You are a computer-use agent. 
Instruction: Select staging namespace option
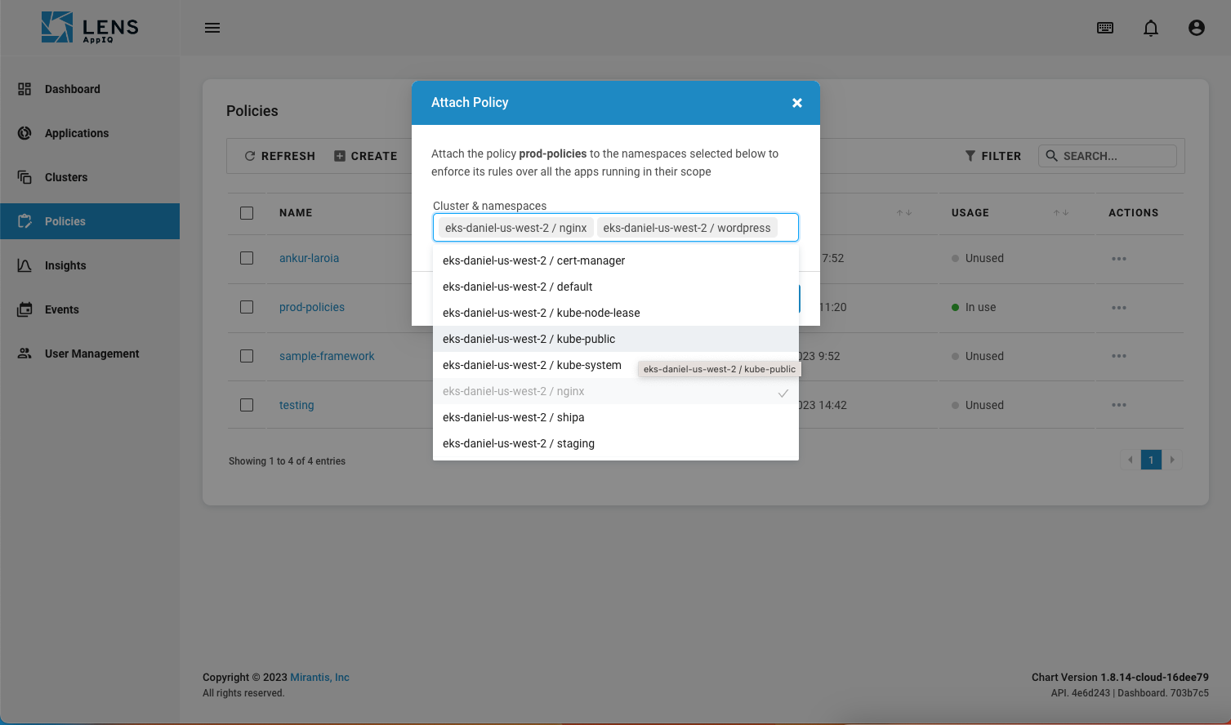pos(616,443)
